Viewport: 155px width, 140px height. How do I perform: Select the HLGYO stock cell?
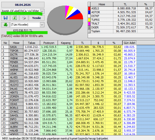16,85
